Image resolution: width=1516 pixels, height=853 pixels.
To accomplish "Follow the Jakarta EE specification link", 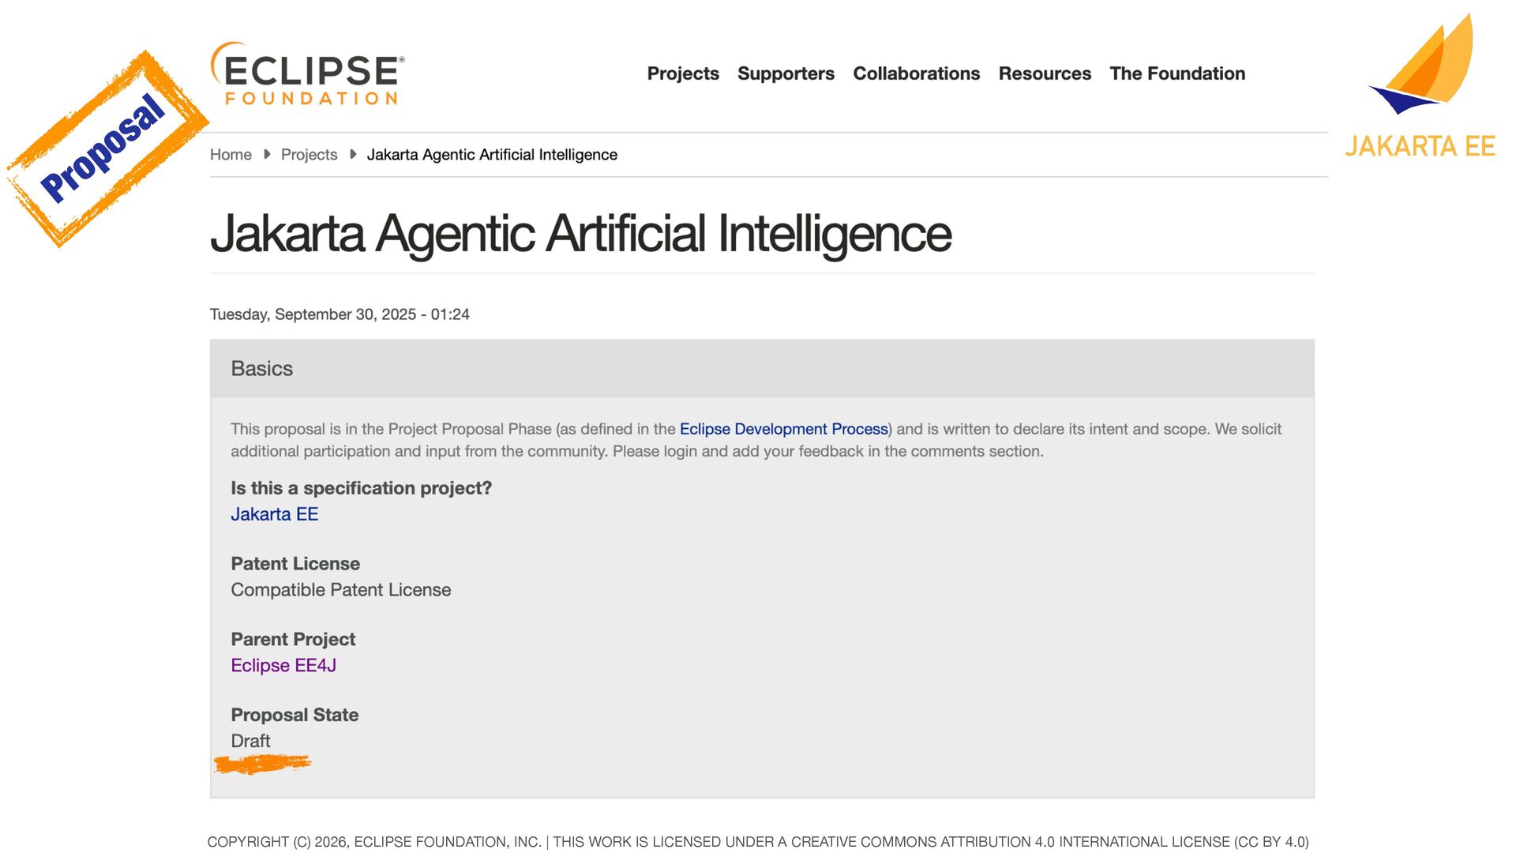I will coord(274,514).
